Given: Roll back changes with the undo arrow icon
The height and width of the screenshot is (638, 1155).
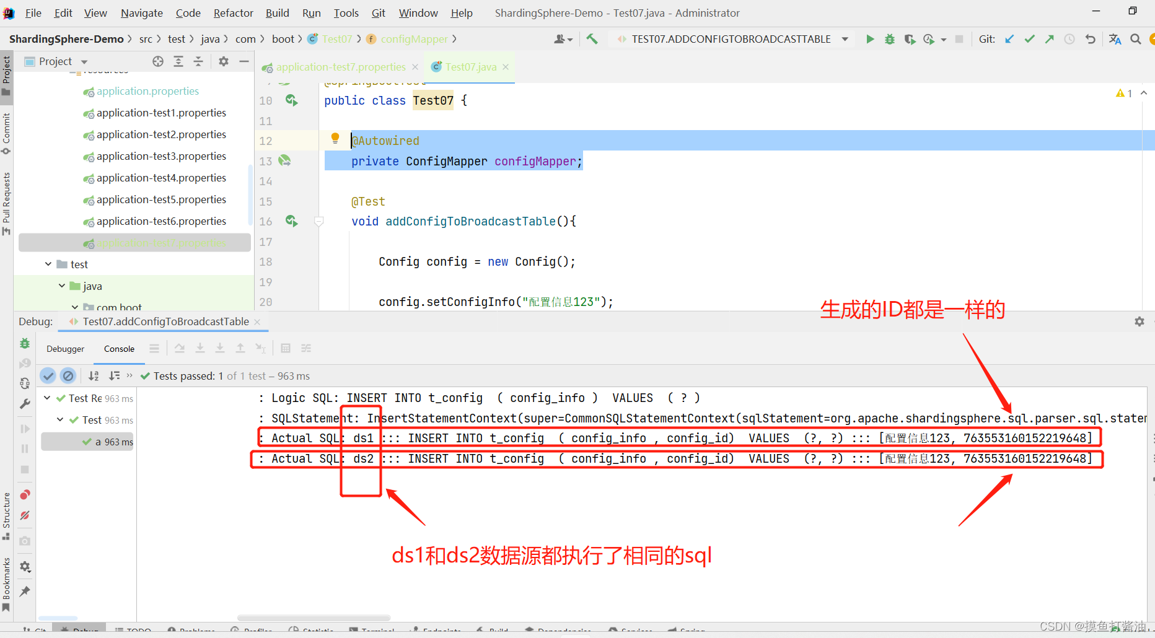Looking at the screenshot, I should tap(1090, 39).
